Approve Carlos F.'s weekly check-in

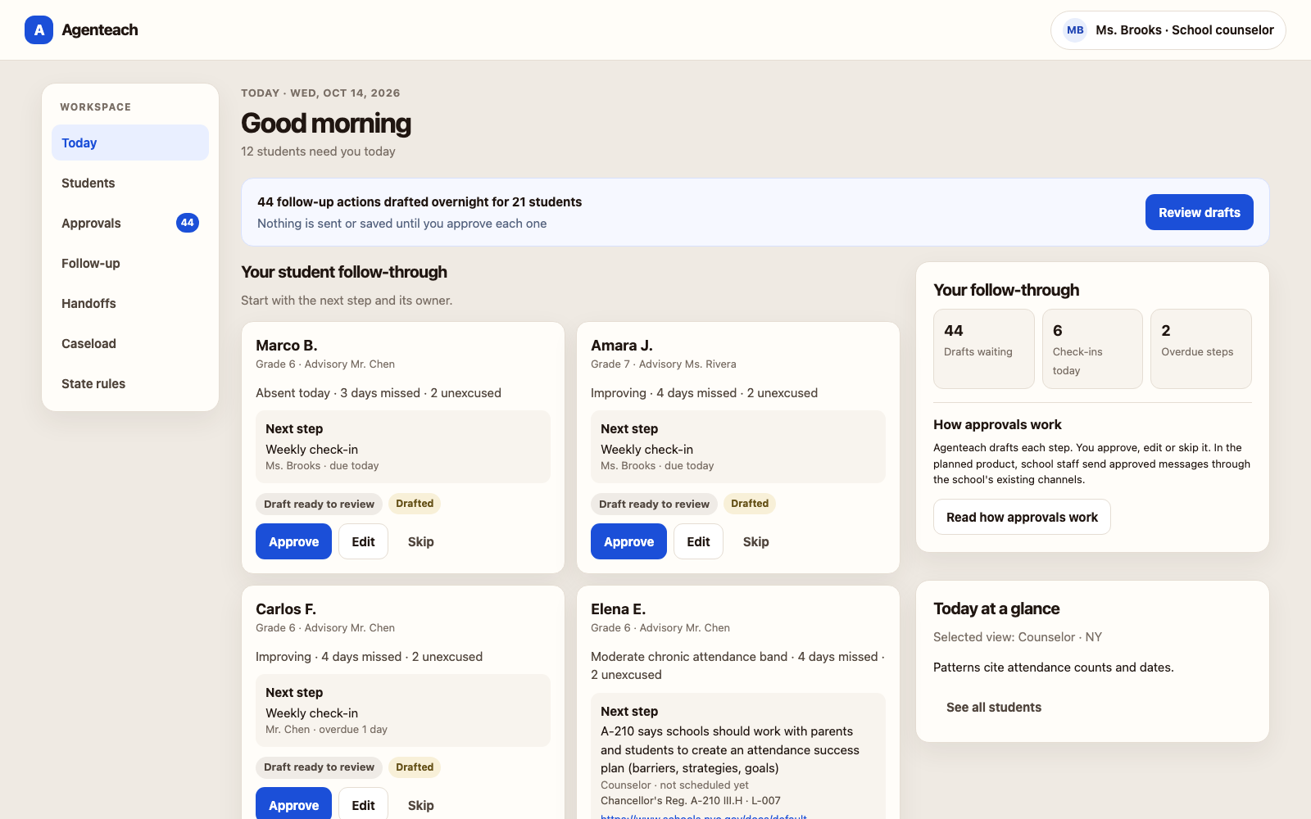tap(293, 804)
